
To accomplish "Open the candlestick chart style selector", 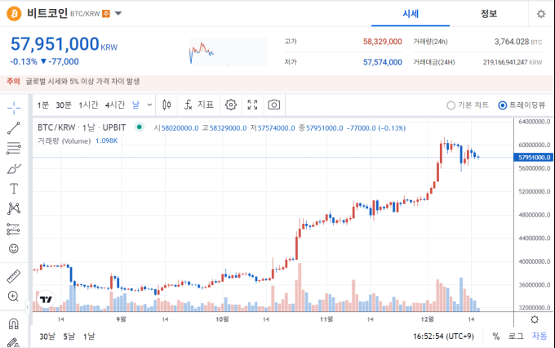I will click(166, 105).
